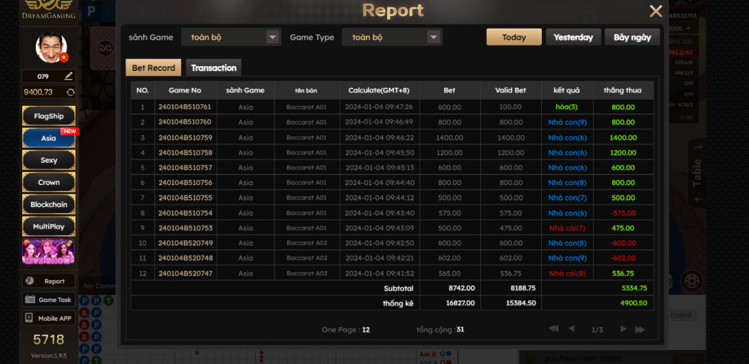This screenshot has height=364, width=749.
Task: Close the Report dialog with X
Action: tap(656, 11)
